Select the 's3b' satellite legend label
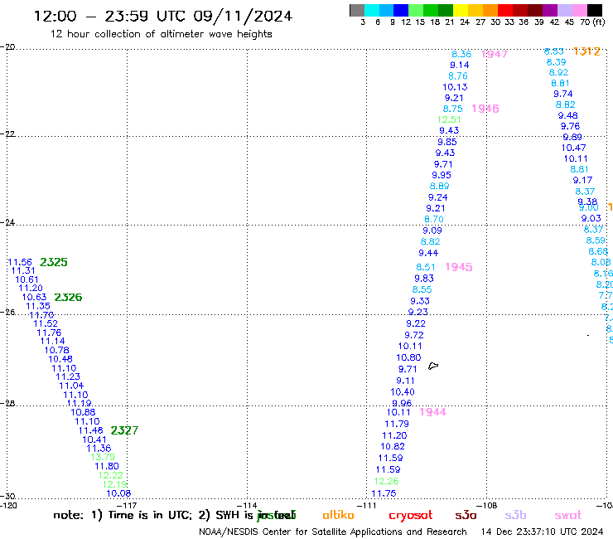 click(x=515, y=515)
